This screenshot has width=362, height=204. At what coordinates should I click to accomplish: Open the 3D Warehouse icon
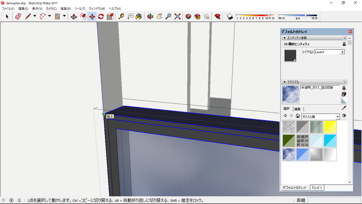pos(188,17)
